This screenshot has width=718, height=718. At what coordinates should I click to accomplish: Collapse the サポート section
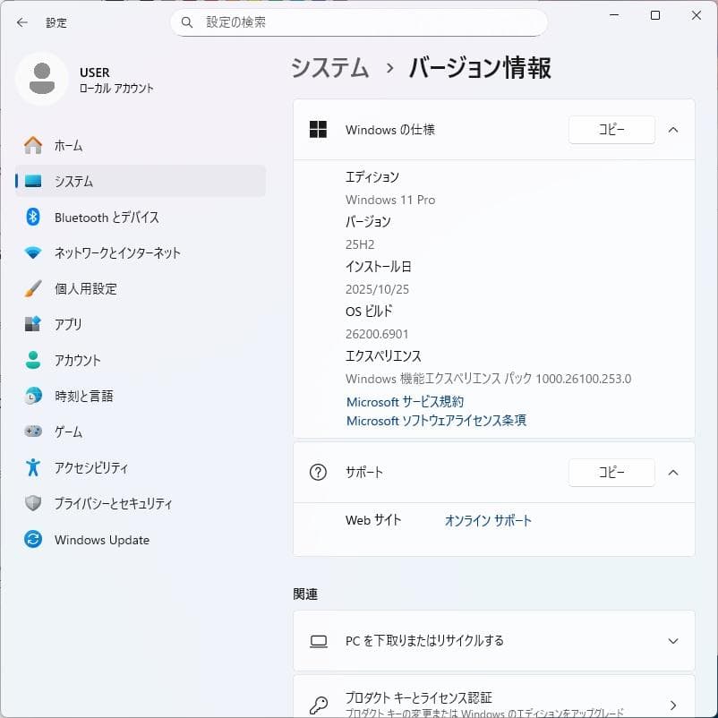tap(673, 473)
